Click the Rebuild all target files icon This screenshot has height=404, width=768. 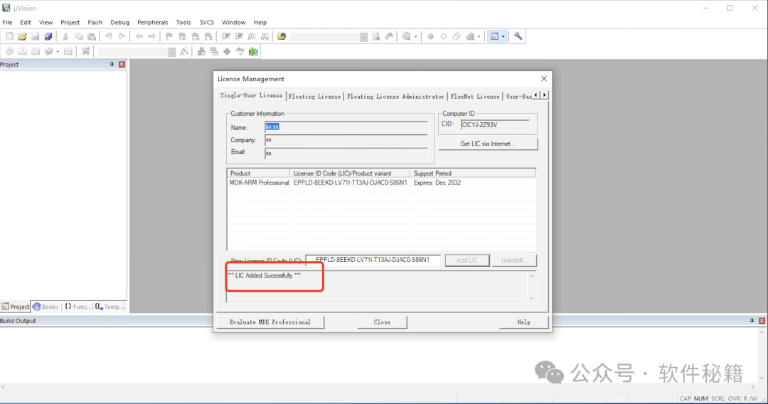[36, 51]
